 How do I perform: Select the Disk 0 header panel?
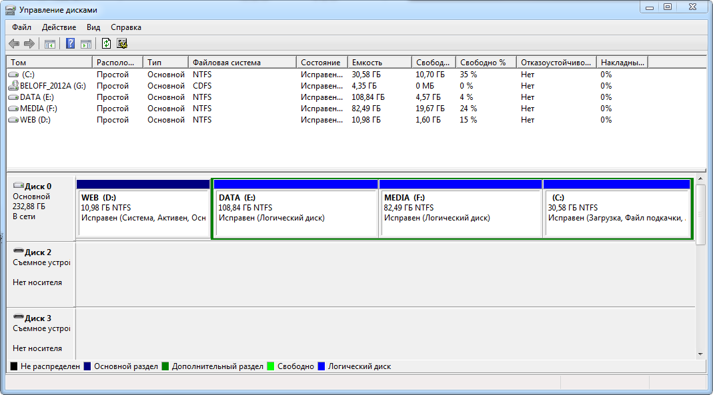(41, 208)
